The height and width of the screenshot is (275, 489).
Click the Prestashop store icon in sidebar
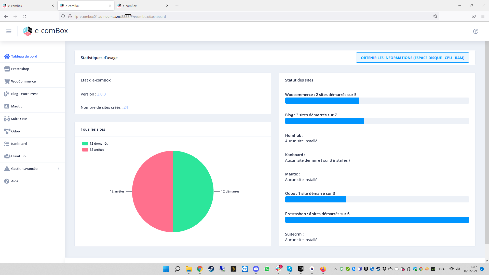(x=7, y=69)
